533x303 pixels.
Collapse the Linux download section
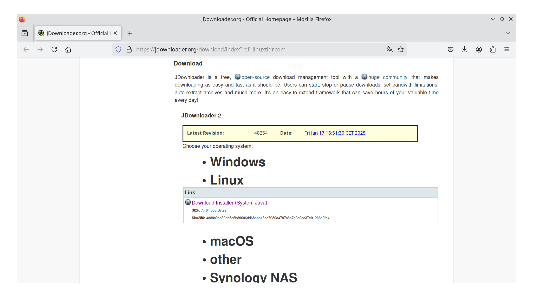(x=227, y=180)
